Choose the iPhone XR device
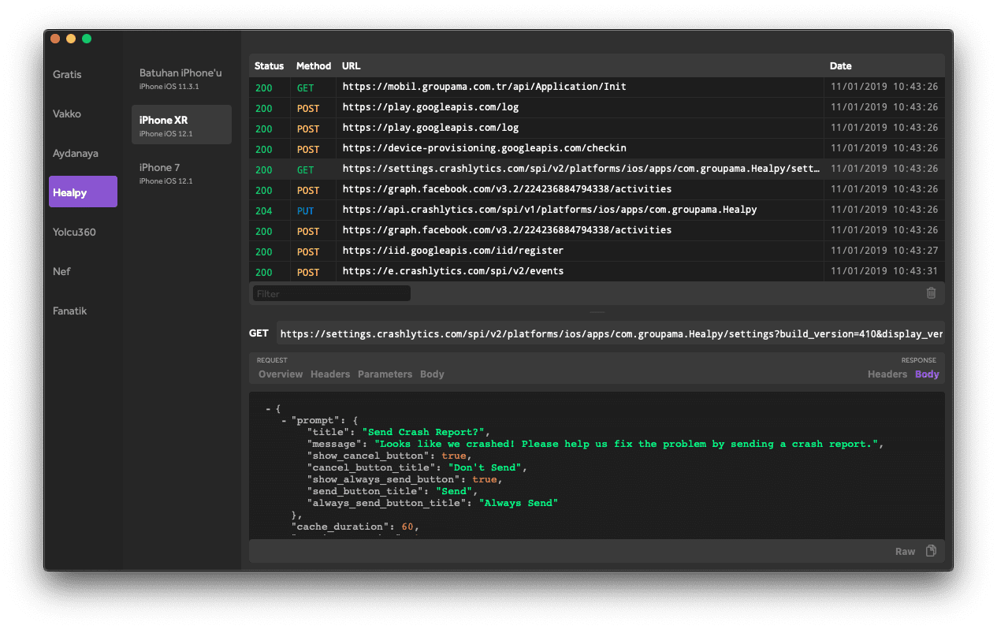The width and height of the screenshot is (997, 629). [181, 125]
